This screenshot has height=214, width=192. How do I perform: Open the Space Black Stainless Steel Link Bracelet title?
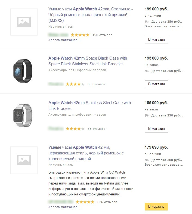click(88, 61)
